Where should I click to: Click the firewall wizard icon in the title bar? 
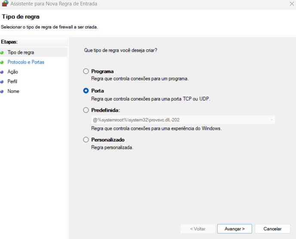5,3
